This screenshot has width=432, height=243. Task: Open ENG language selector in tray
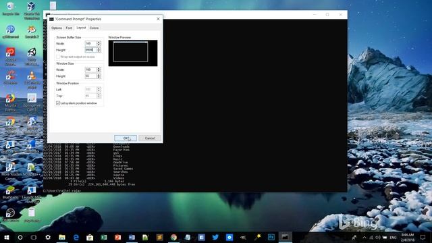coord(393,238)
